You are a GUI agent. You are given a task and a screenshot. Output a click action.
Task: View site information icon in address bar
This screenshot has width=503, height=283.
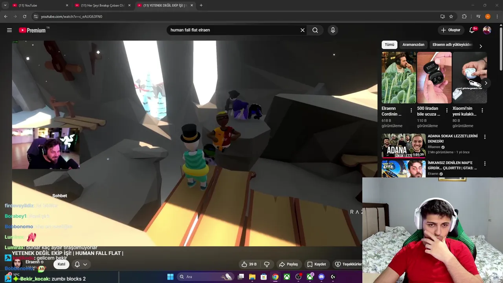(36, 17)
